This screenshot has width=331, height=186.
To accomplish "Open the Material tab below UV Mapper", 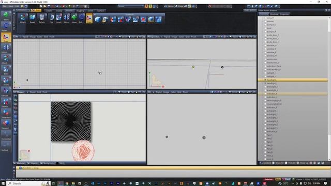I will [20, 163].
